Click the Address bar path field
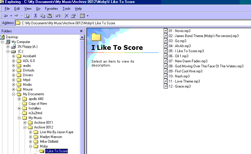 (133, 23)
